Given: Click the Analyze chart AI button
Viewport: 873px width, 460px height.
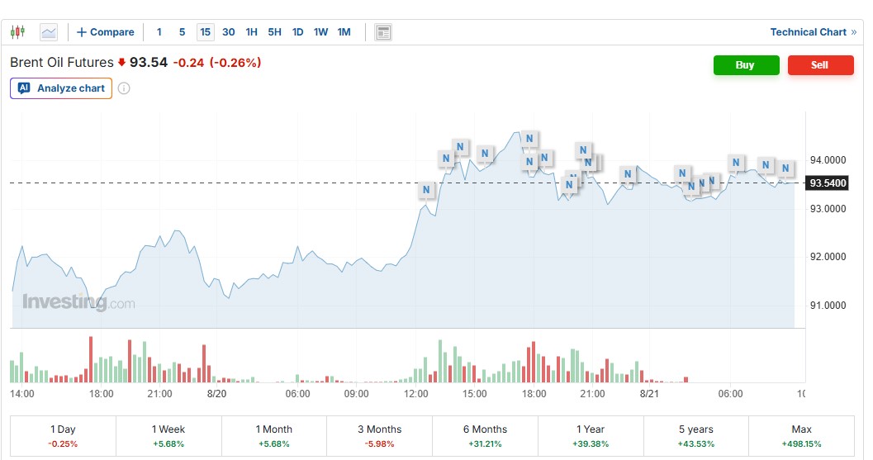Looking at the screenshot, I should click(61, 88).
